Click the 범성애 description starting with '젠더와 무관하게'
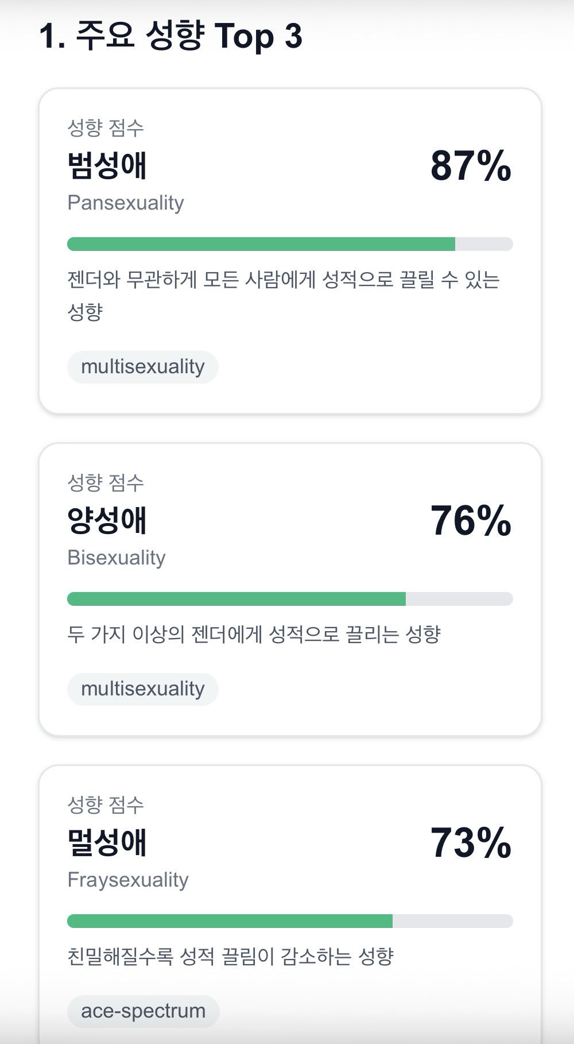 click(x=283, y=280)
